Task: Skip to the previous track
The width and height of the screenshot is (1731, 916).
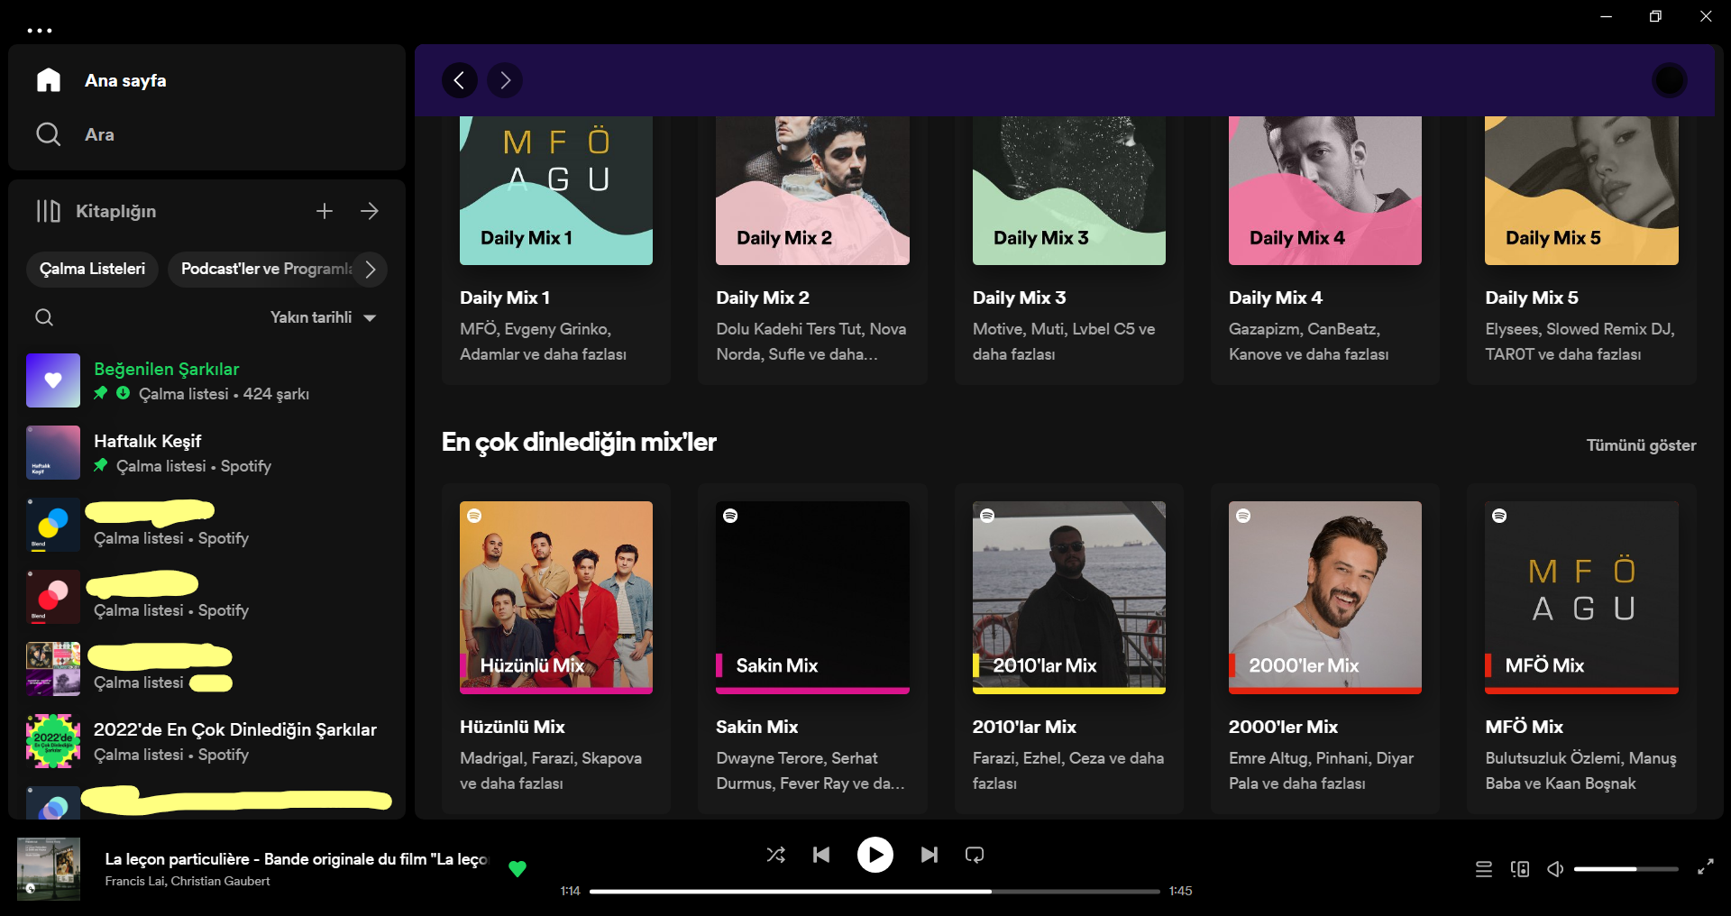Action: 821,855
